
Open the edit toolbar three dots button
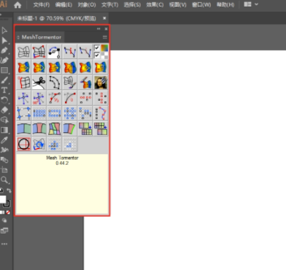pos(4,244)
